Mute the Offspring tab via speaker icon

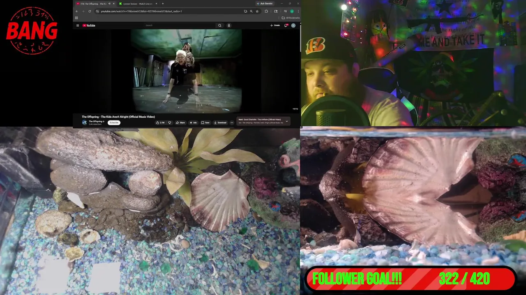[x=109, y=4]
